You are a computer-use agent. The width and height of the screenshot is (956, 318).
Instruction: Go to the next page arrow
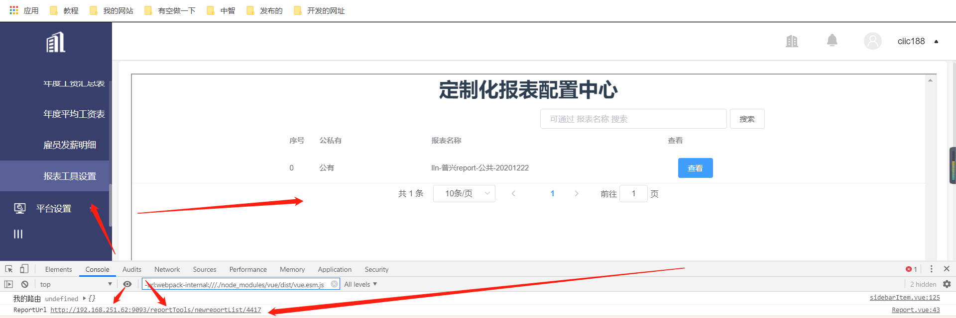click(x=577, y=193)
